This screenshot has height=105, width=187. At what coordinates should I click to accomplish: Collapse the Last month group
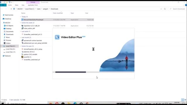pos(21,37)
